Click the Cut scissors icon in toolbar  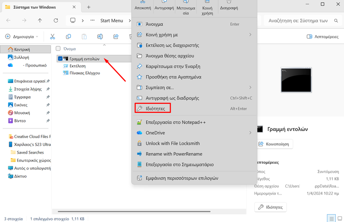(52, 37)
